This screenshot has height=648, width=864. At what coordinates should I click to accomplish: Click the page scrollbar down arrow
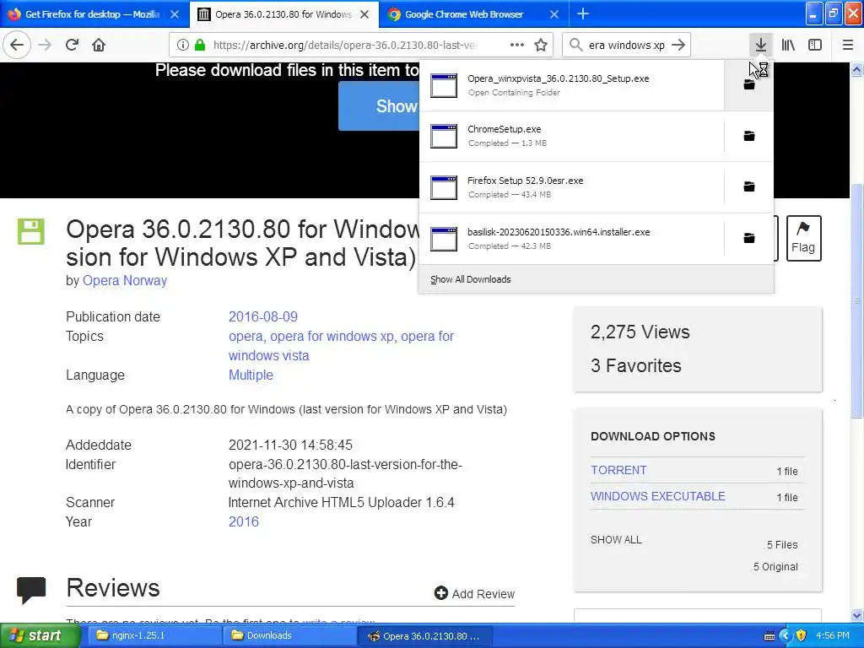(857, 615)
